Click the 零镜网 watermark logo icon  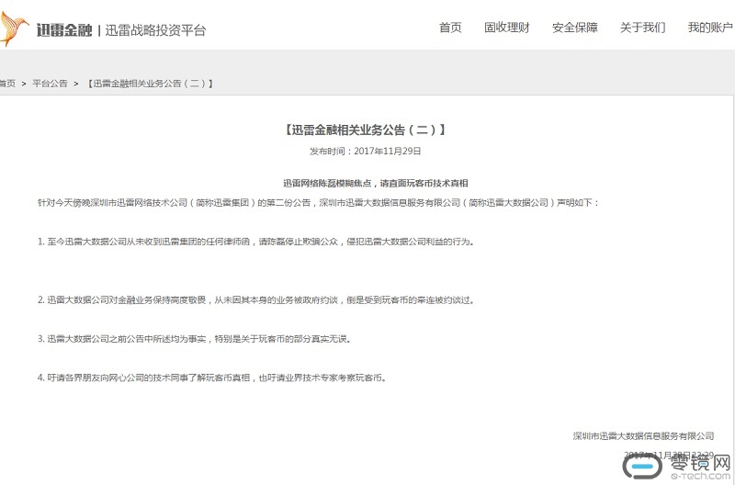pyautogui.click(x=642, y=468)
